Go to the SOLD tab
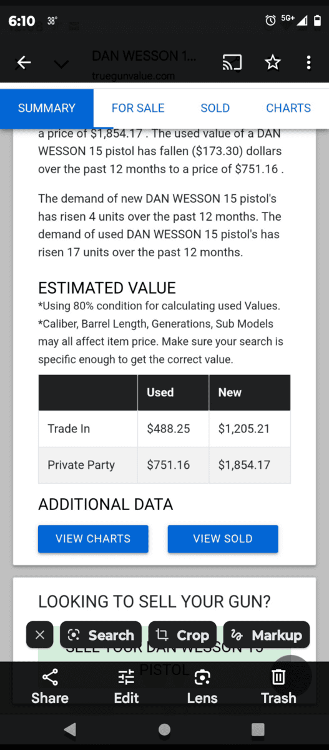 click(215, 108)
